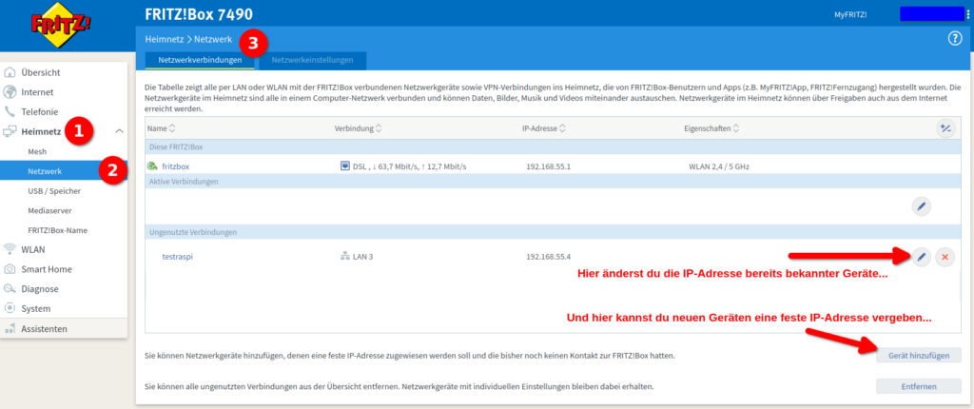Collapse the Heimnetz menu chevron
The width and height of the screenshot is (974, 409).
pos(120,131)
